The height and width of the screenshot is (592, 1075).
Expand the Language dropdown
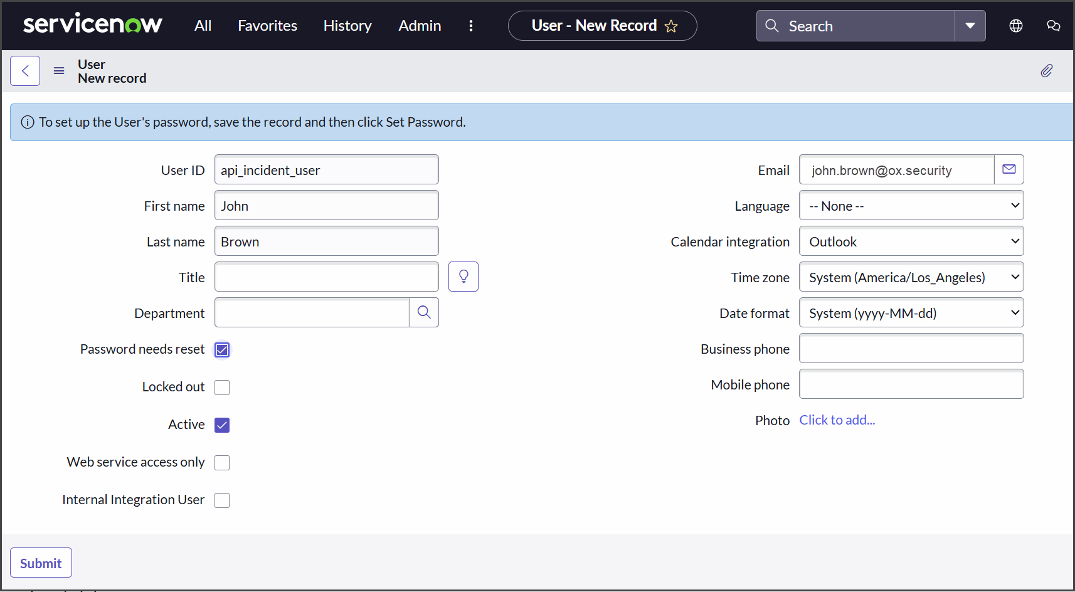911,206
